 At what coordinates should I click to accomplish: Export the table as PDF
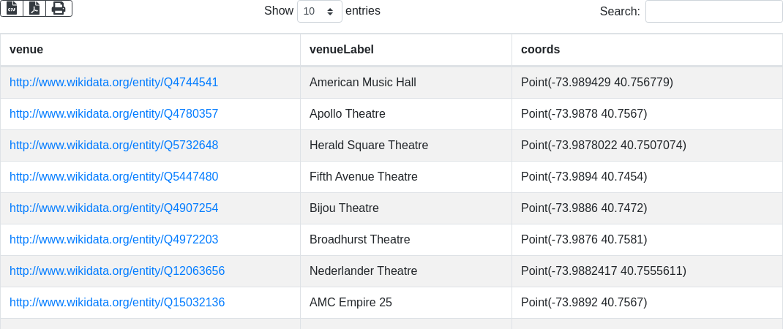point(34,8)
